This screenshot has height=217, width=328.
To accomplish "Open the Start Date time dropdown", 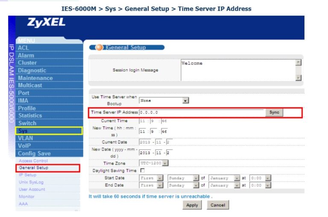I will (260, 178).
